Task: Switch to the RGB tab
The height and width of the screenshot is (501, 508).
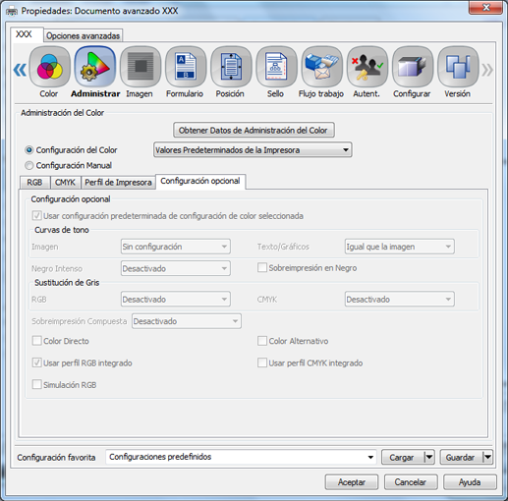Action: [x=35, y=183]
